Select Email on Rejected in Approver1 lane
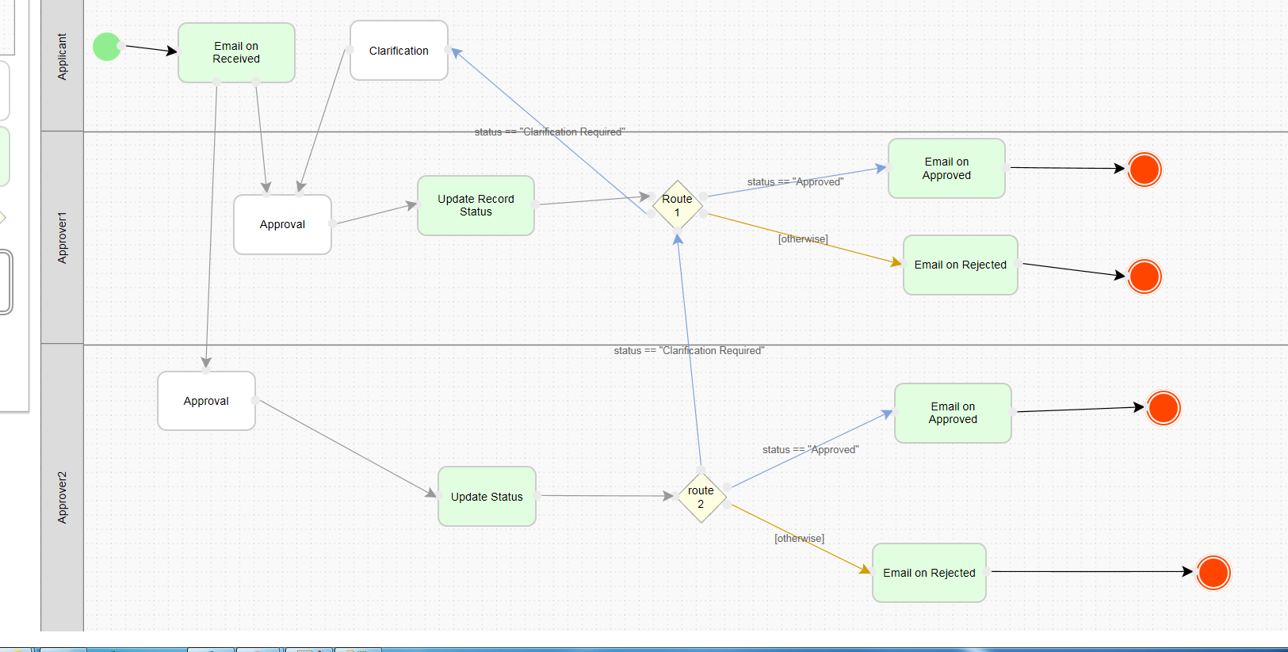1288x652 pixels. pyautogui.click(x=961, y=265)
